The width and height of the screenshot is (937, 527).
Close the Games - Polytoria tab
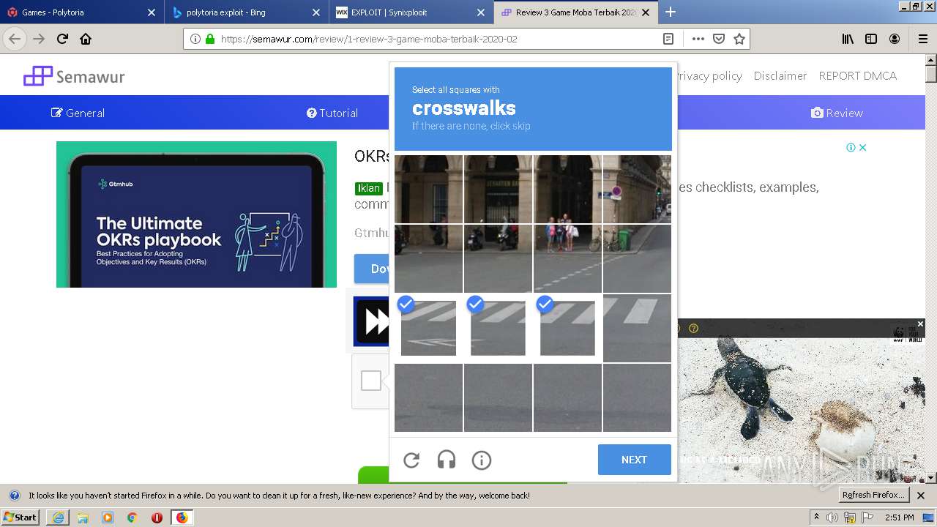[x=152, y=12]
